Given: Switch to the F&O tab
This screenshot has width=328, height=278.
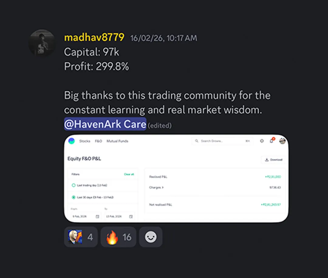Looking at the screenshot, I should tap(98, 141).
